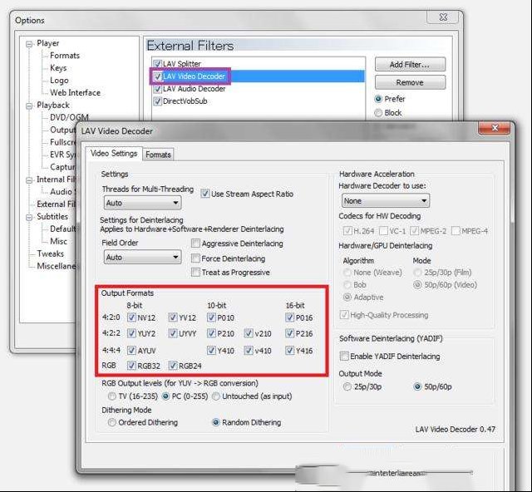This screenshot has width=532, height=492.
Task: Open the Field Order dropdown
Action: [142, 257]
